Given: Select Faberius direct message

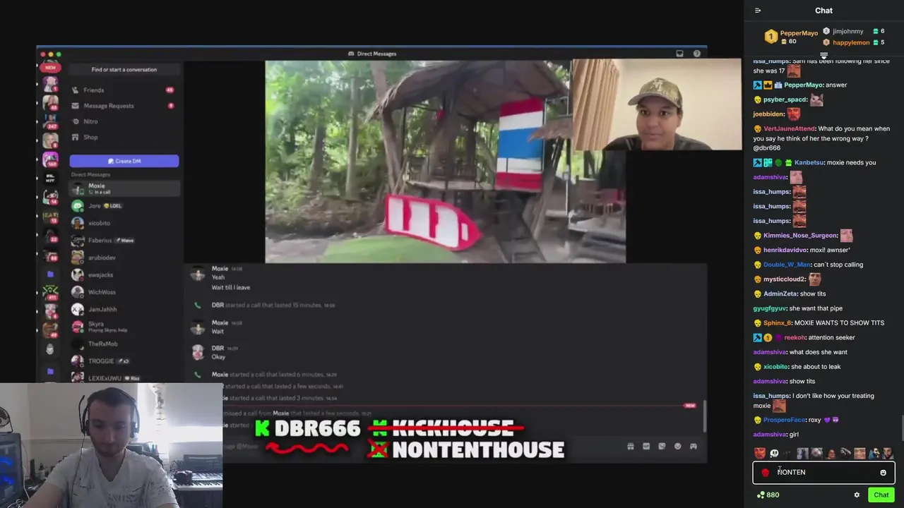Looking at the screenshot, I should click(124, 241).
